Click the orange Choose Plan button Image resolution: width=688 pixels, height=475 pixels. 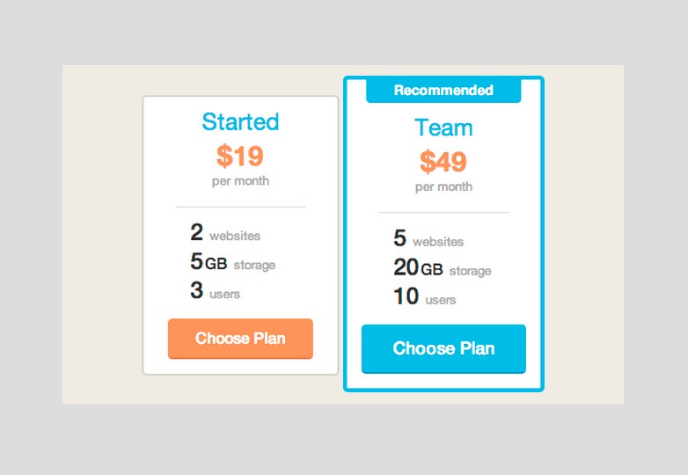click(x=240, y=339)
